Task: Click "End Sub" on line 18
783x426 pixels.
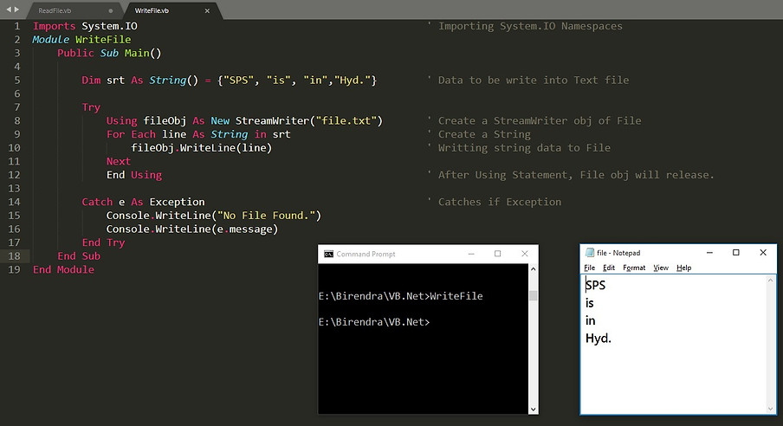Action: point(79,256)
